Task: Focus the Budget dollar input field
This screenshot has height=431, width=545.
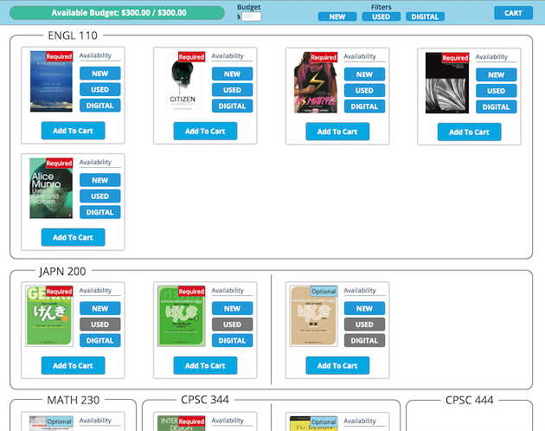Action: 251,16
